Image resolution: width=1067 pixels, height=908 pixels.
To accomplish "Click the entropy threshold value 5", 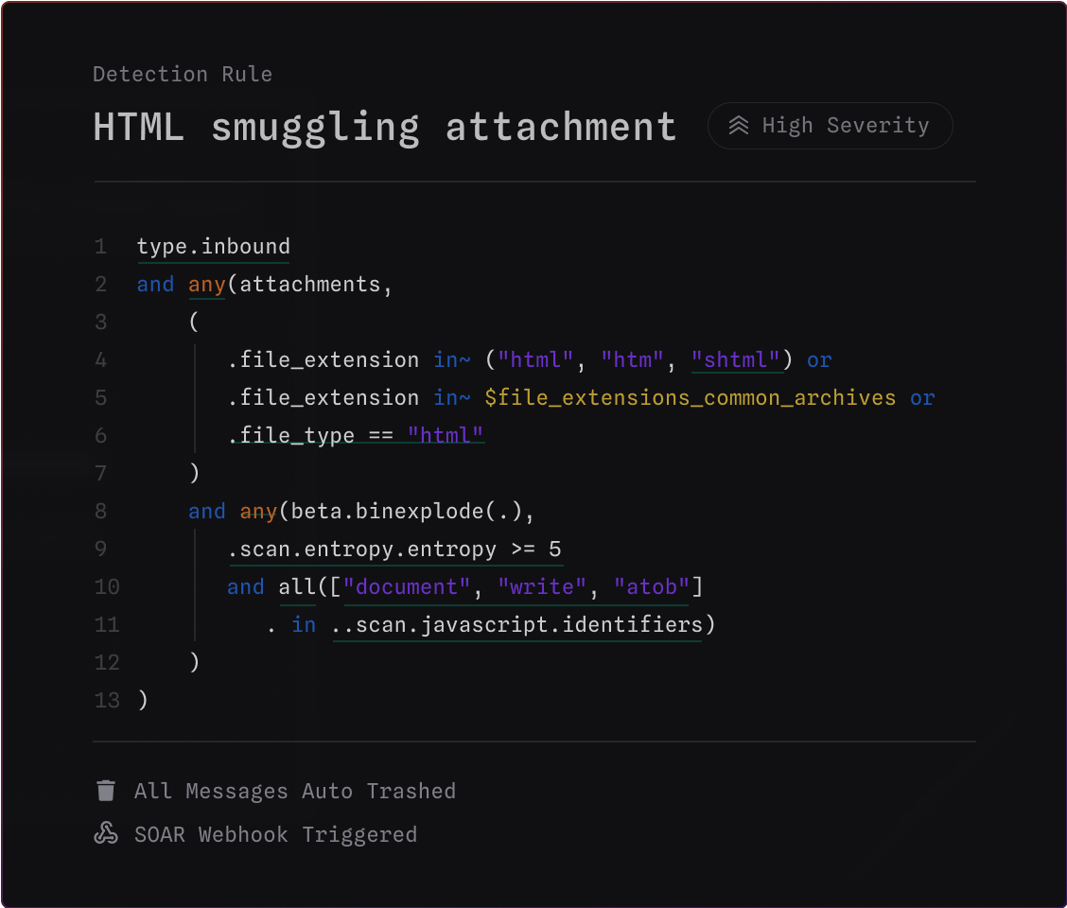I will (x=555, y=549).
